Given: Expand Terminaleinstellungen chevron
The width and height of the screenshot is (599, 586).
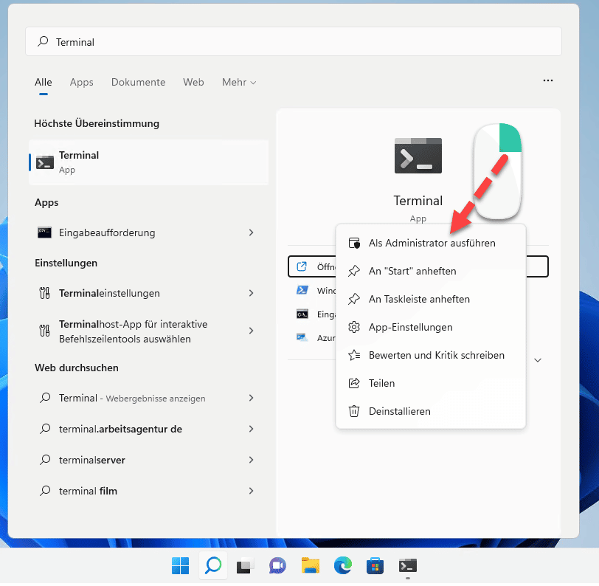Looking at the screenshot, I should [251, 293].
